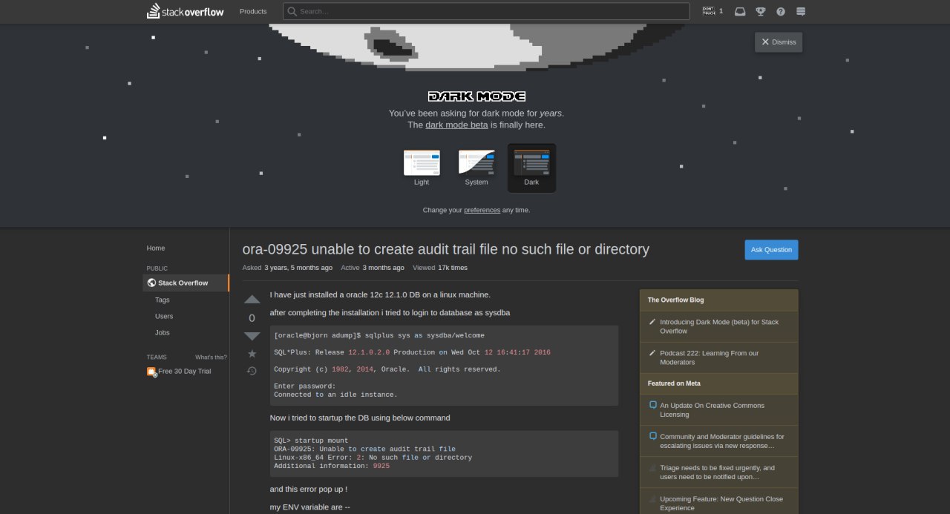Screen dimensions: 950x514
Task: Click The Overflow Blog heading
Action: point(675,300)
